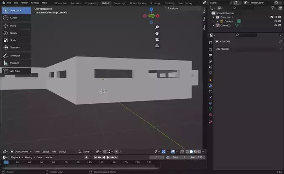284x174 pixels.
Task: Open the Keying dropdown in timeline
Action: (30, 157)
